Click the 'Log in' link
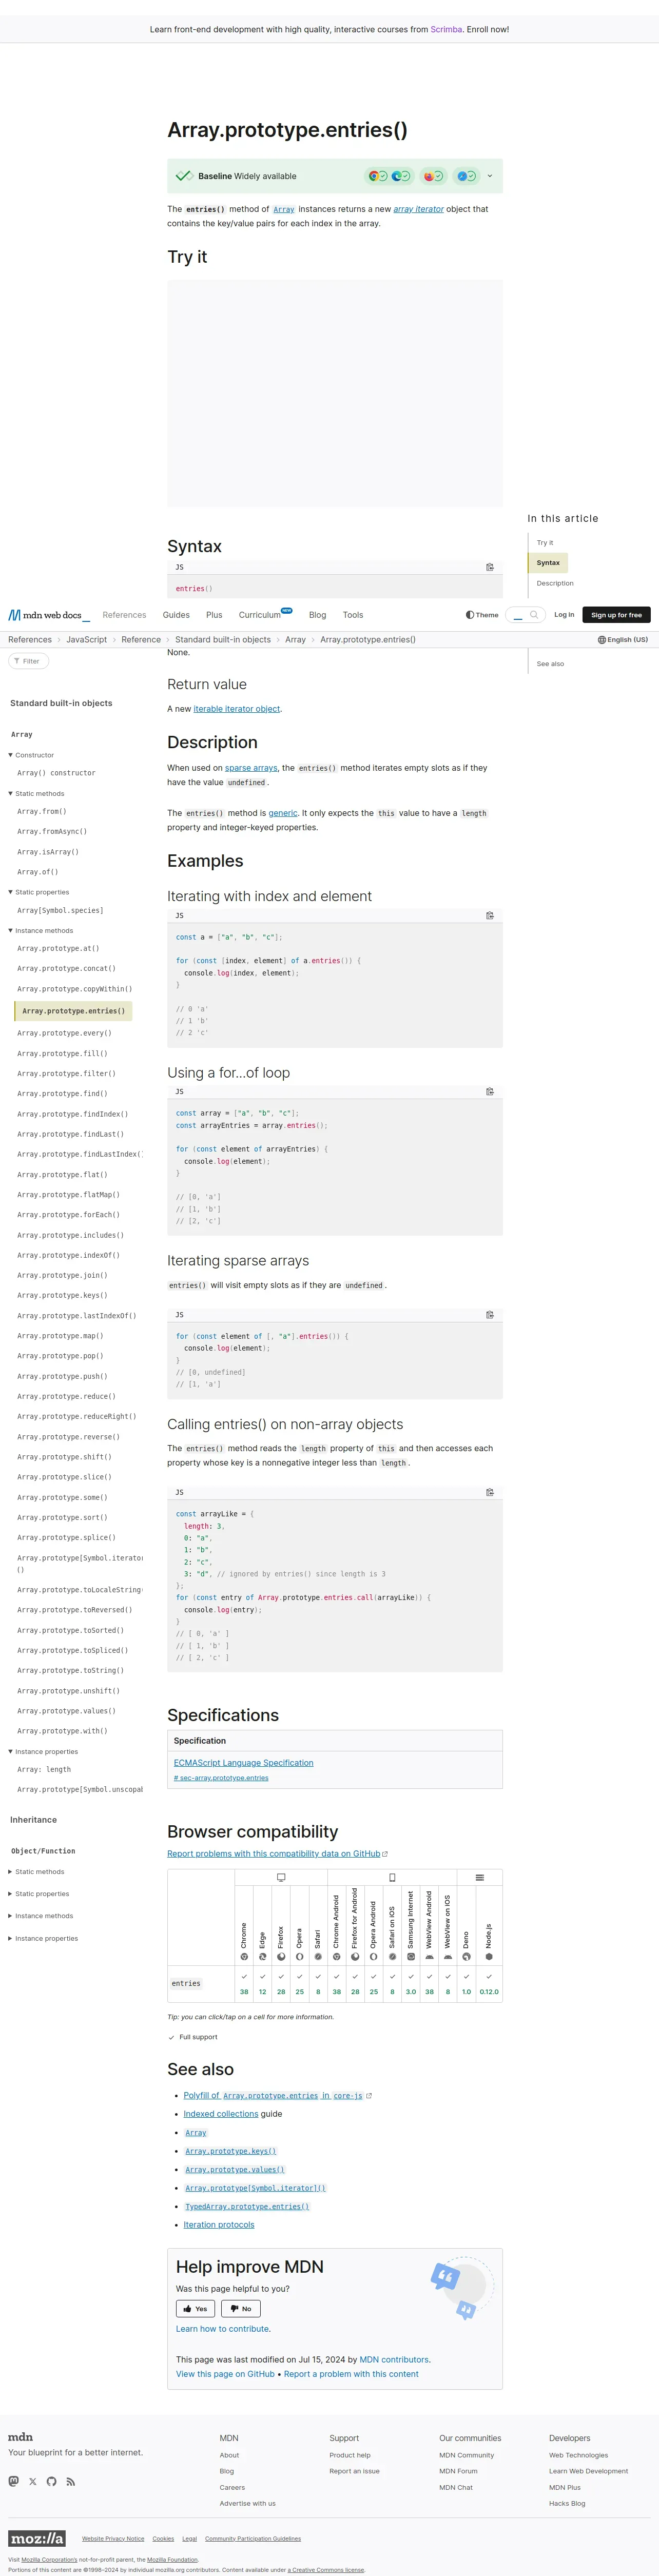The image size is (659, 2576). click(564, 615)
